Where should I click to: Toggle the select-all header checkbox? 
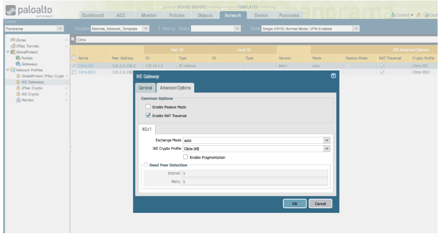coord(74,58)
